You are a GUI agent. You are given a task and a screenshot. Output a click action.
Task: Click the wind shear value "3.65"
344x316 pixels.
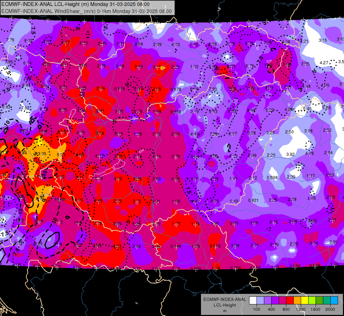(333, 242)
